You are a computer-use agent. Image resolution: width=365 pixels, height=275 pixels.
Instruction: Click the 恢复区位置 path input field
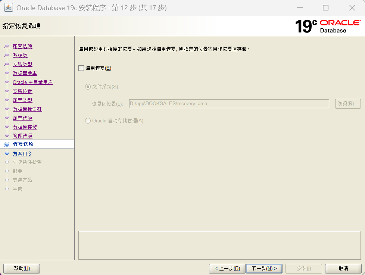229,104
